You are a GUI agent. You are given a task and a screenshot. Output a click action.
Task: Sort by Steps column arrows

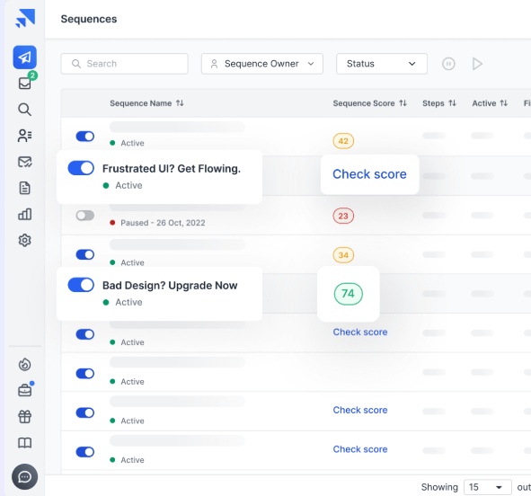(453, 103)
